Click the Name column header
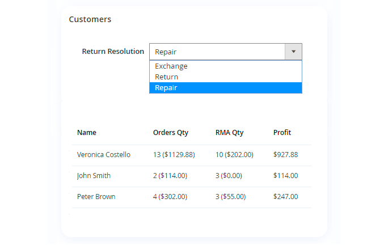The image size is (380, 249). click(87, 133)
